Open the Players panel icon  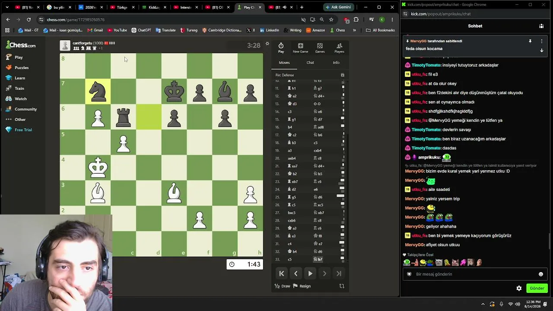tap(339, 48)
